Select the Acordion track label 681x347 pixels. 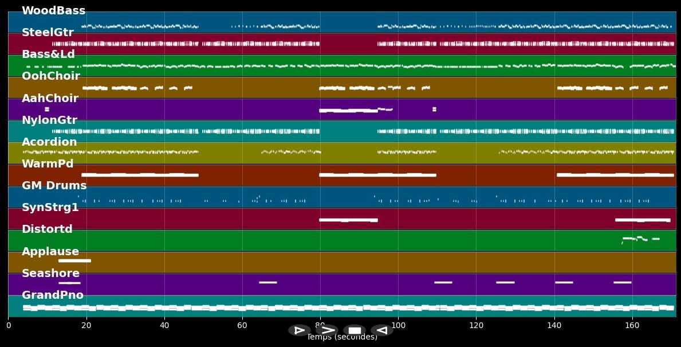coord(49,142)
